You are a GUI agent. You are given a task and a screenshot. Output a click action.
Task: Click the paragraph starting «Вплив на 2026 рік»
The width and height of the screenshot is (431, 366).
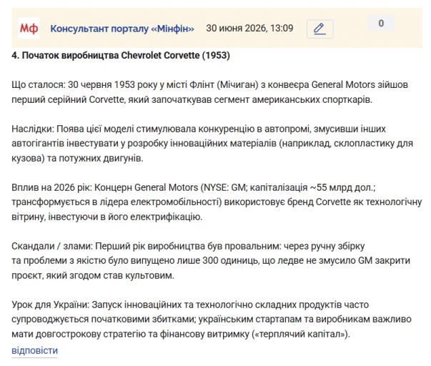pos(217,202)
